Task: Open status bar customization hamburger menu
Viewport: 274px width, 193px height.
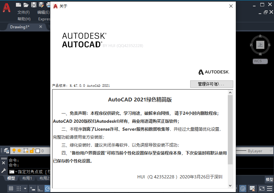Action: tap(270, 189)
